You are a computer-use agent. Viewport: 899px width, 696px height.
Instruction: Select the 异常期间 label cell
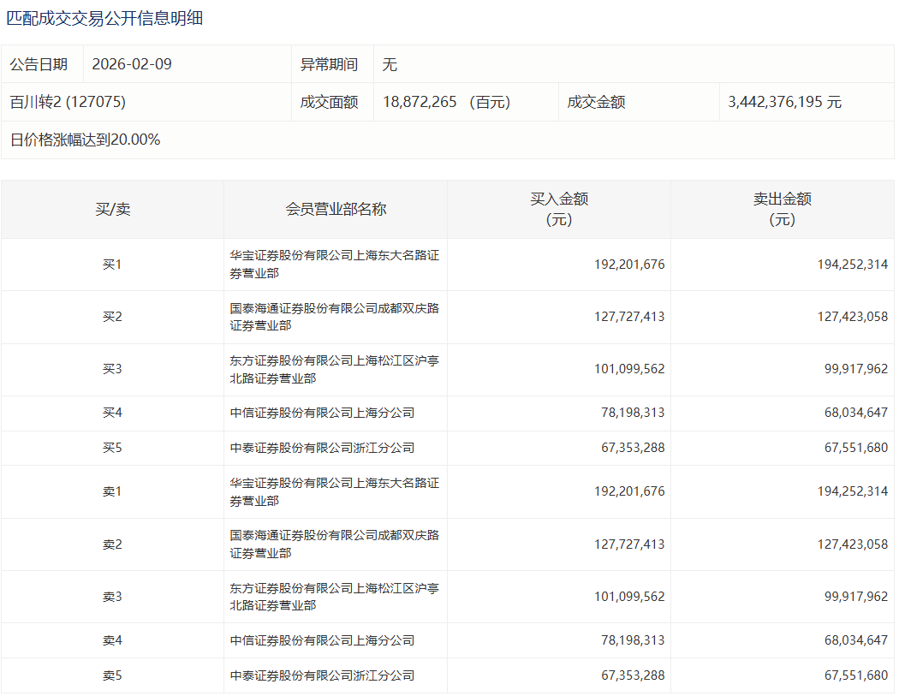click(x=329, y=64)
